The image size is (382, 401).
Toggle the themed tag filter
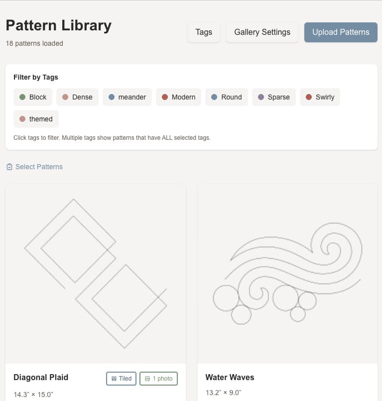tap(36, 119)
